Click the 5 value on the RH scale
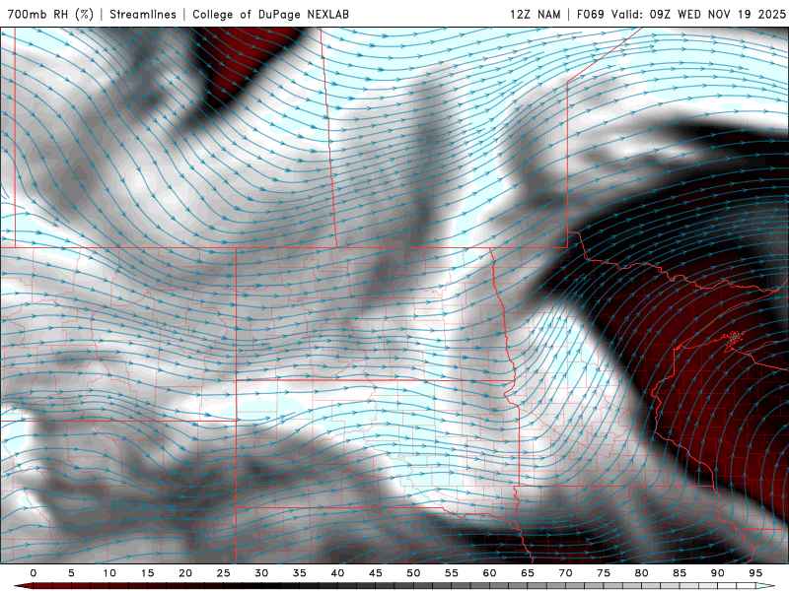 71,573
